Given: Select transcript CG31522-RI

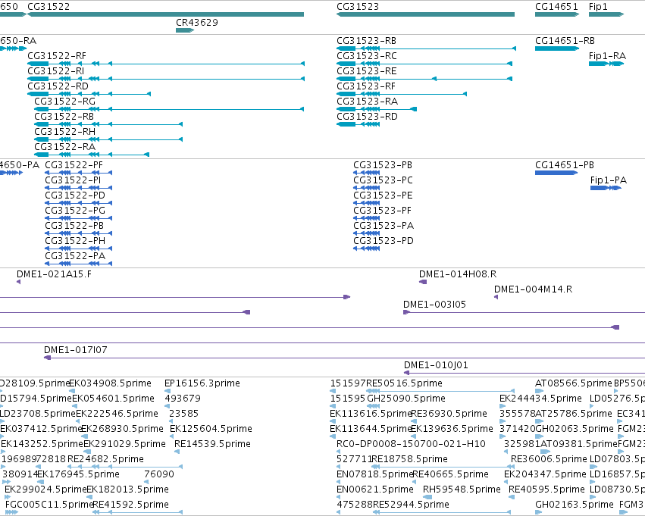Looking at the screenshot, I should pyautogui.click(x=166, y=79).
